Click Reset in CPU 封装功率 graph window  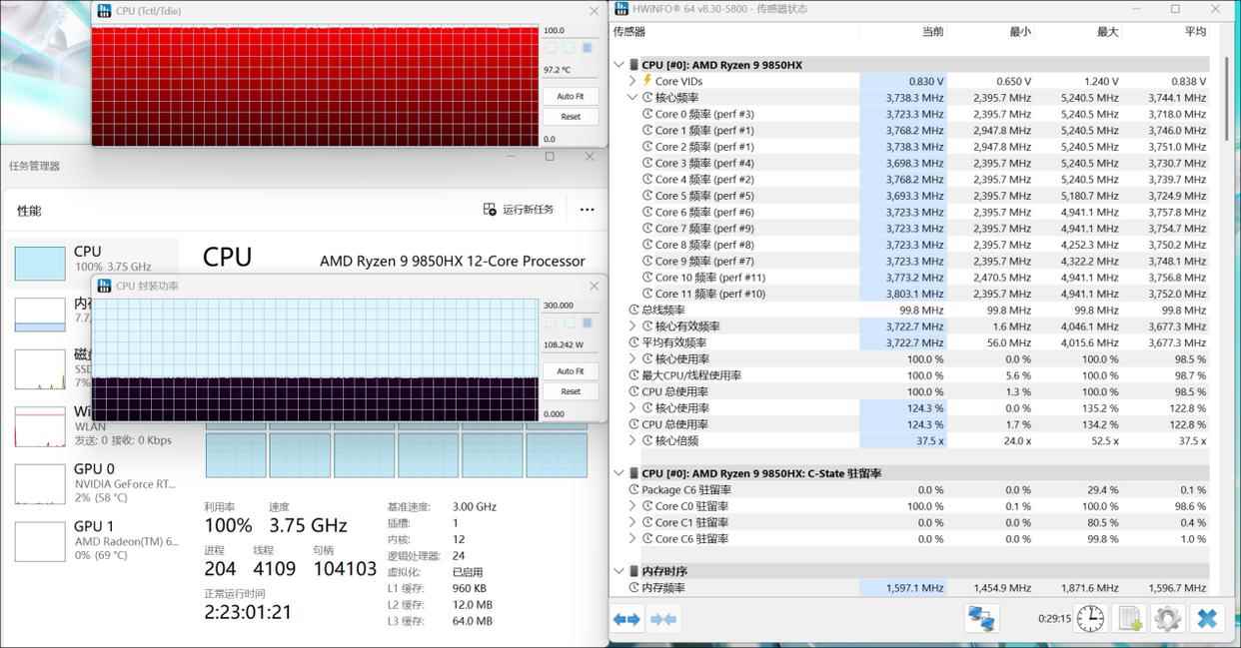click(571, 390)
